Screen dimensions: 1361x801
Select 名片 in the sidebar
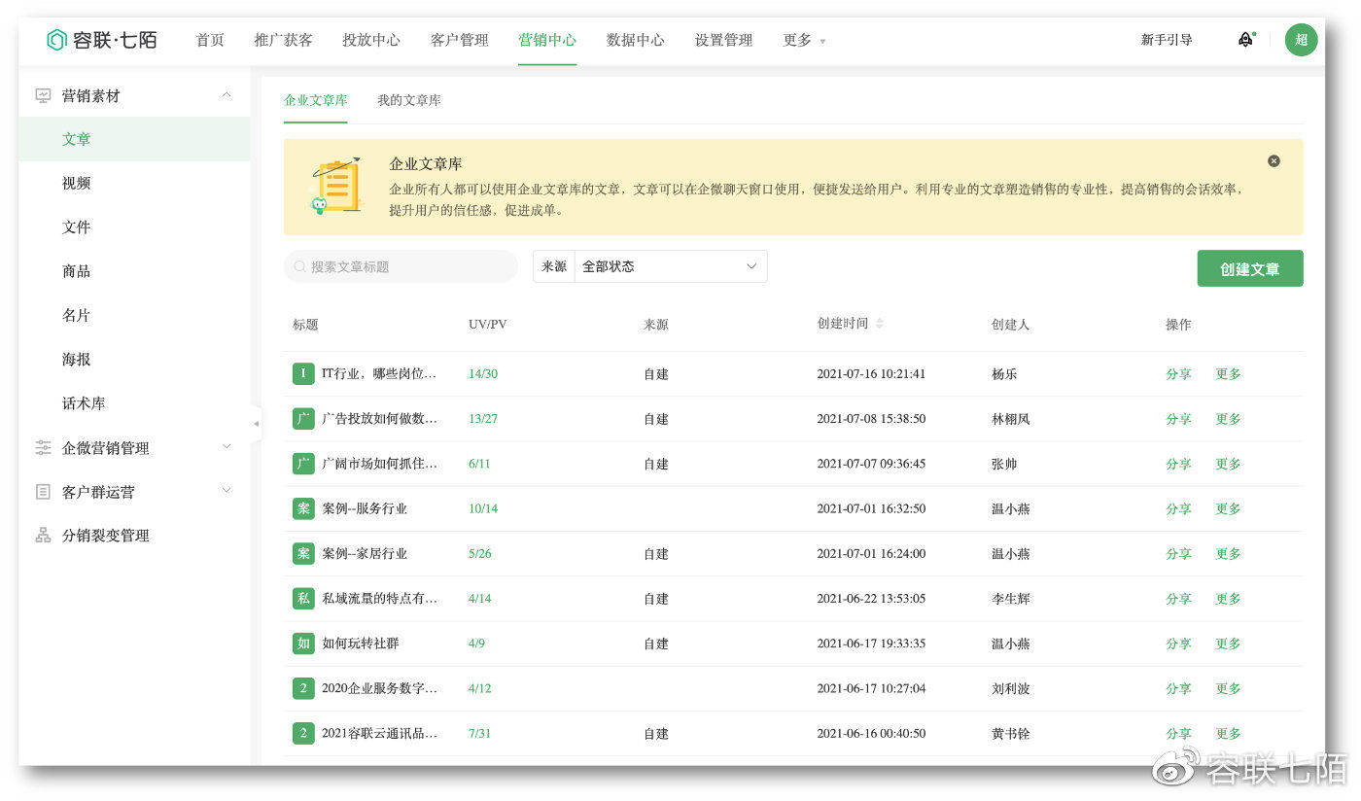tap(77, 315)
